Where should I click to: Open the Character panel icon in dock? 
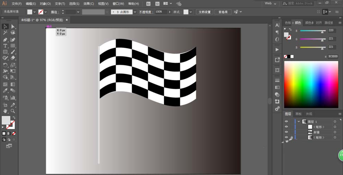pos(277,25)
